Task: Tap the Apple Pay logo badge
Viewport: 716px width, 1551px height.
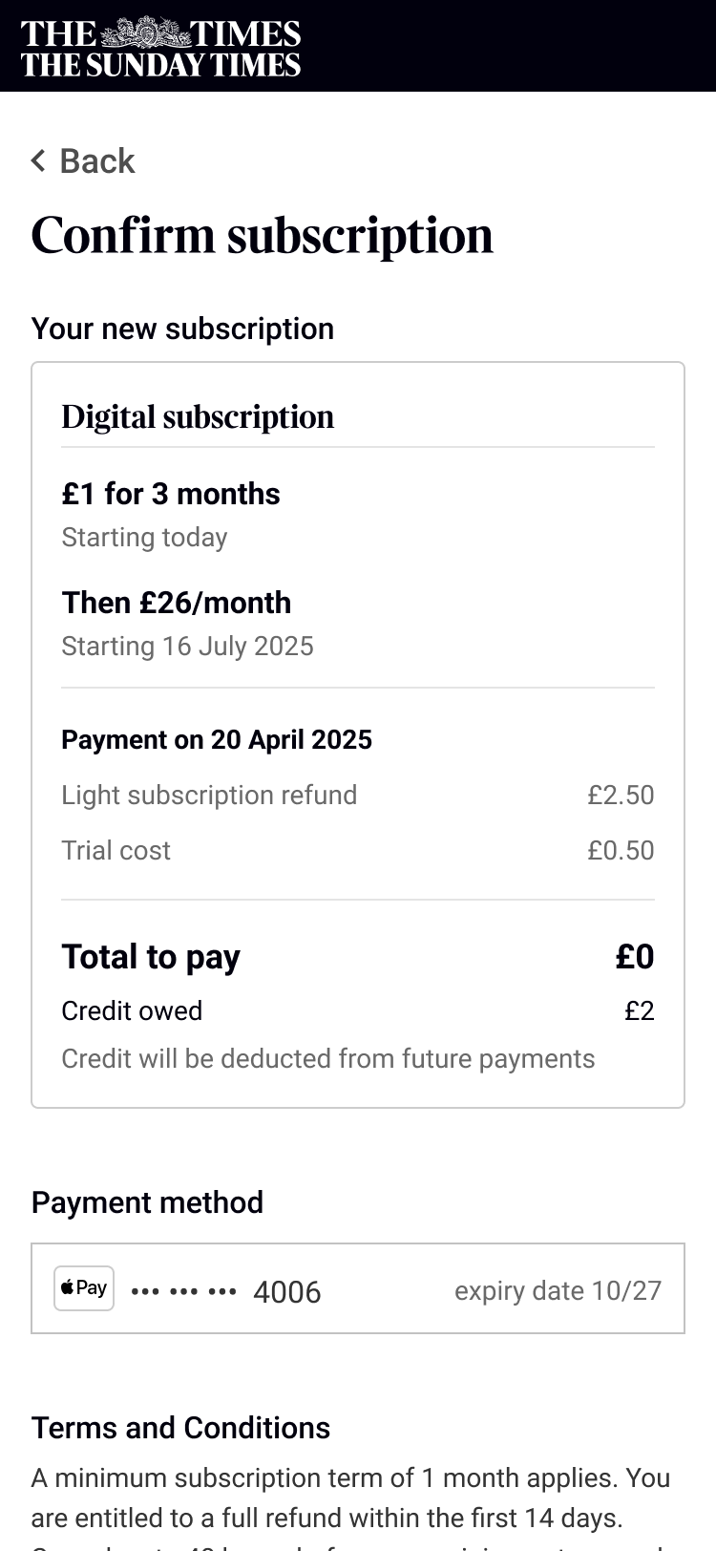Action: 84,1288
